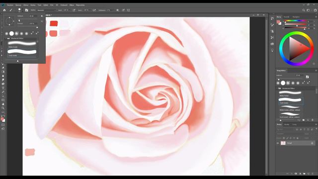Switch to the Cesty paths tab
Screen dimensions: 318x179
tap(294, 124)
